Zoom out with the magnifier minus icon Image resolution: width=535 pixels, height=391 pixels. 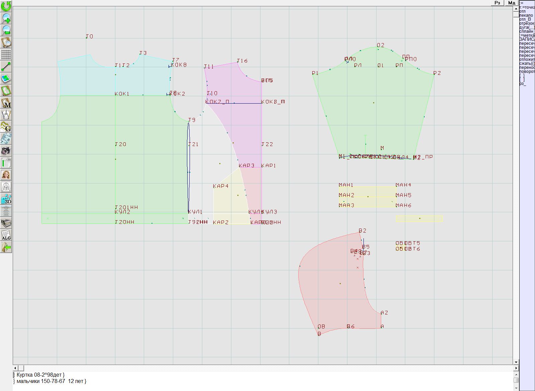pos(6,30)
